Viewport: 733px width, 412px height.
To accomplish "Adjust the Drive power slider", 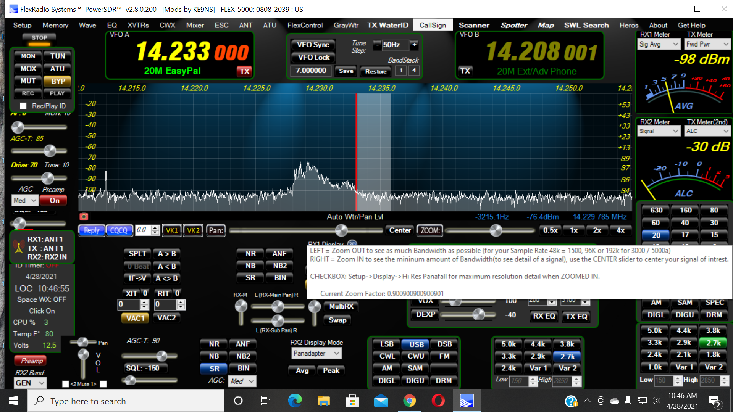I will coord(47,178).
